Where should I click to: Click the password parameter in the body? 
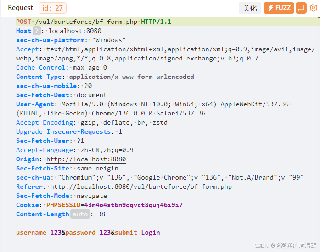point(80,232)
